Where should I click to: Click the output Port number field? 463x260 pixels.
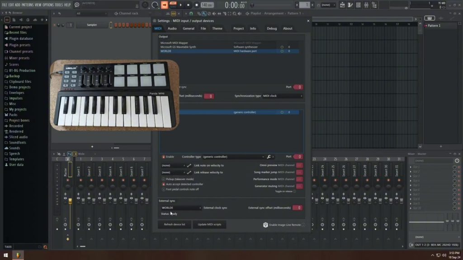tap(298, 87)
